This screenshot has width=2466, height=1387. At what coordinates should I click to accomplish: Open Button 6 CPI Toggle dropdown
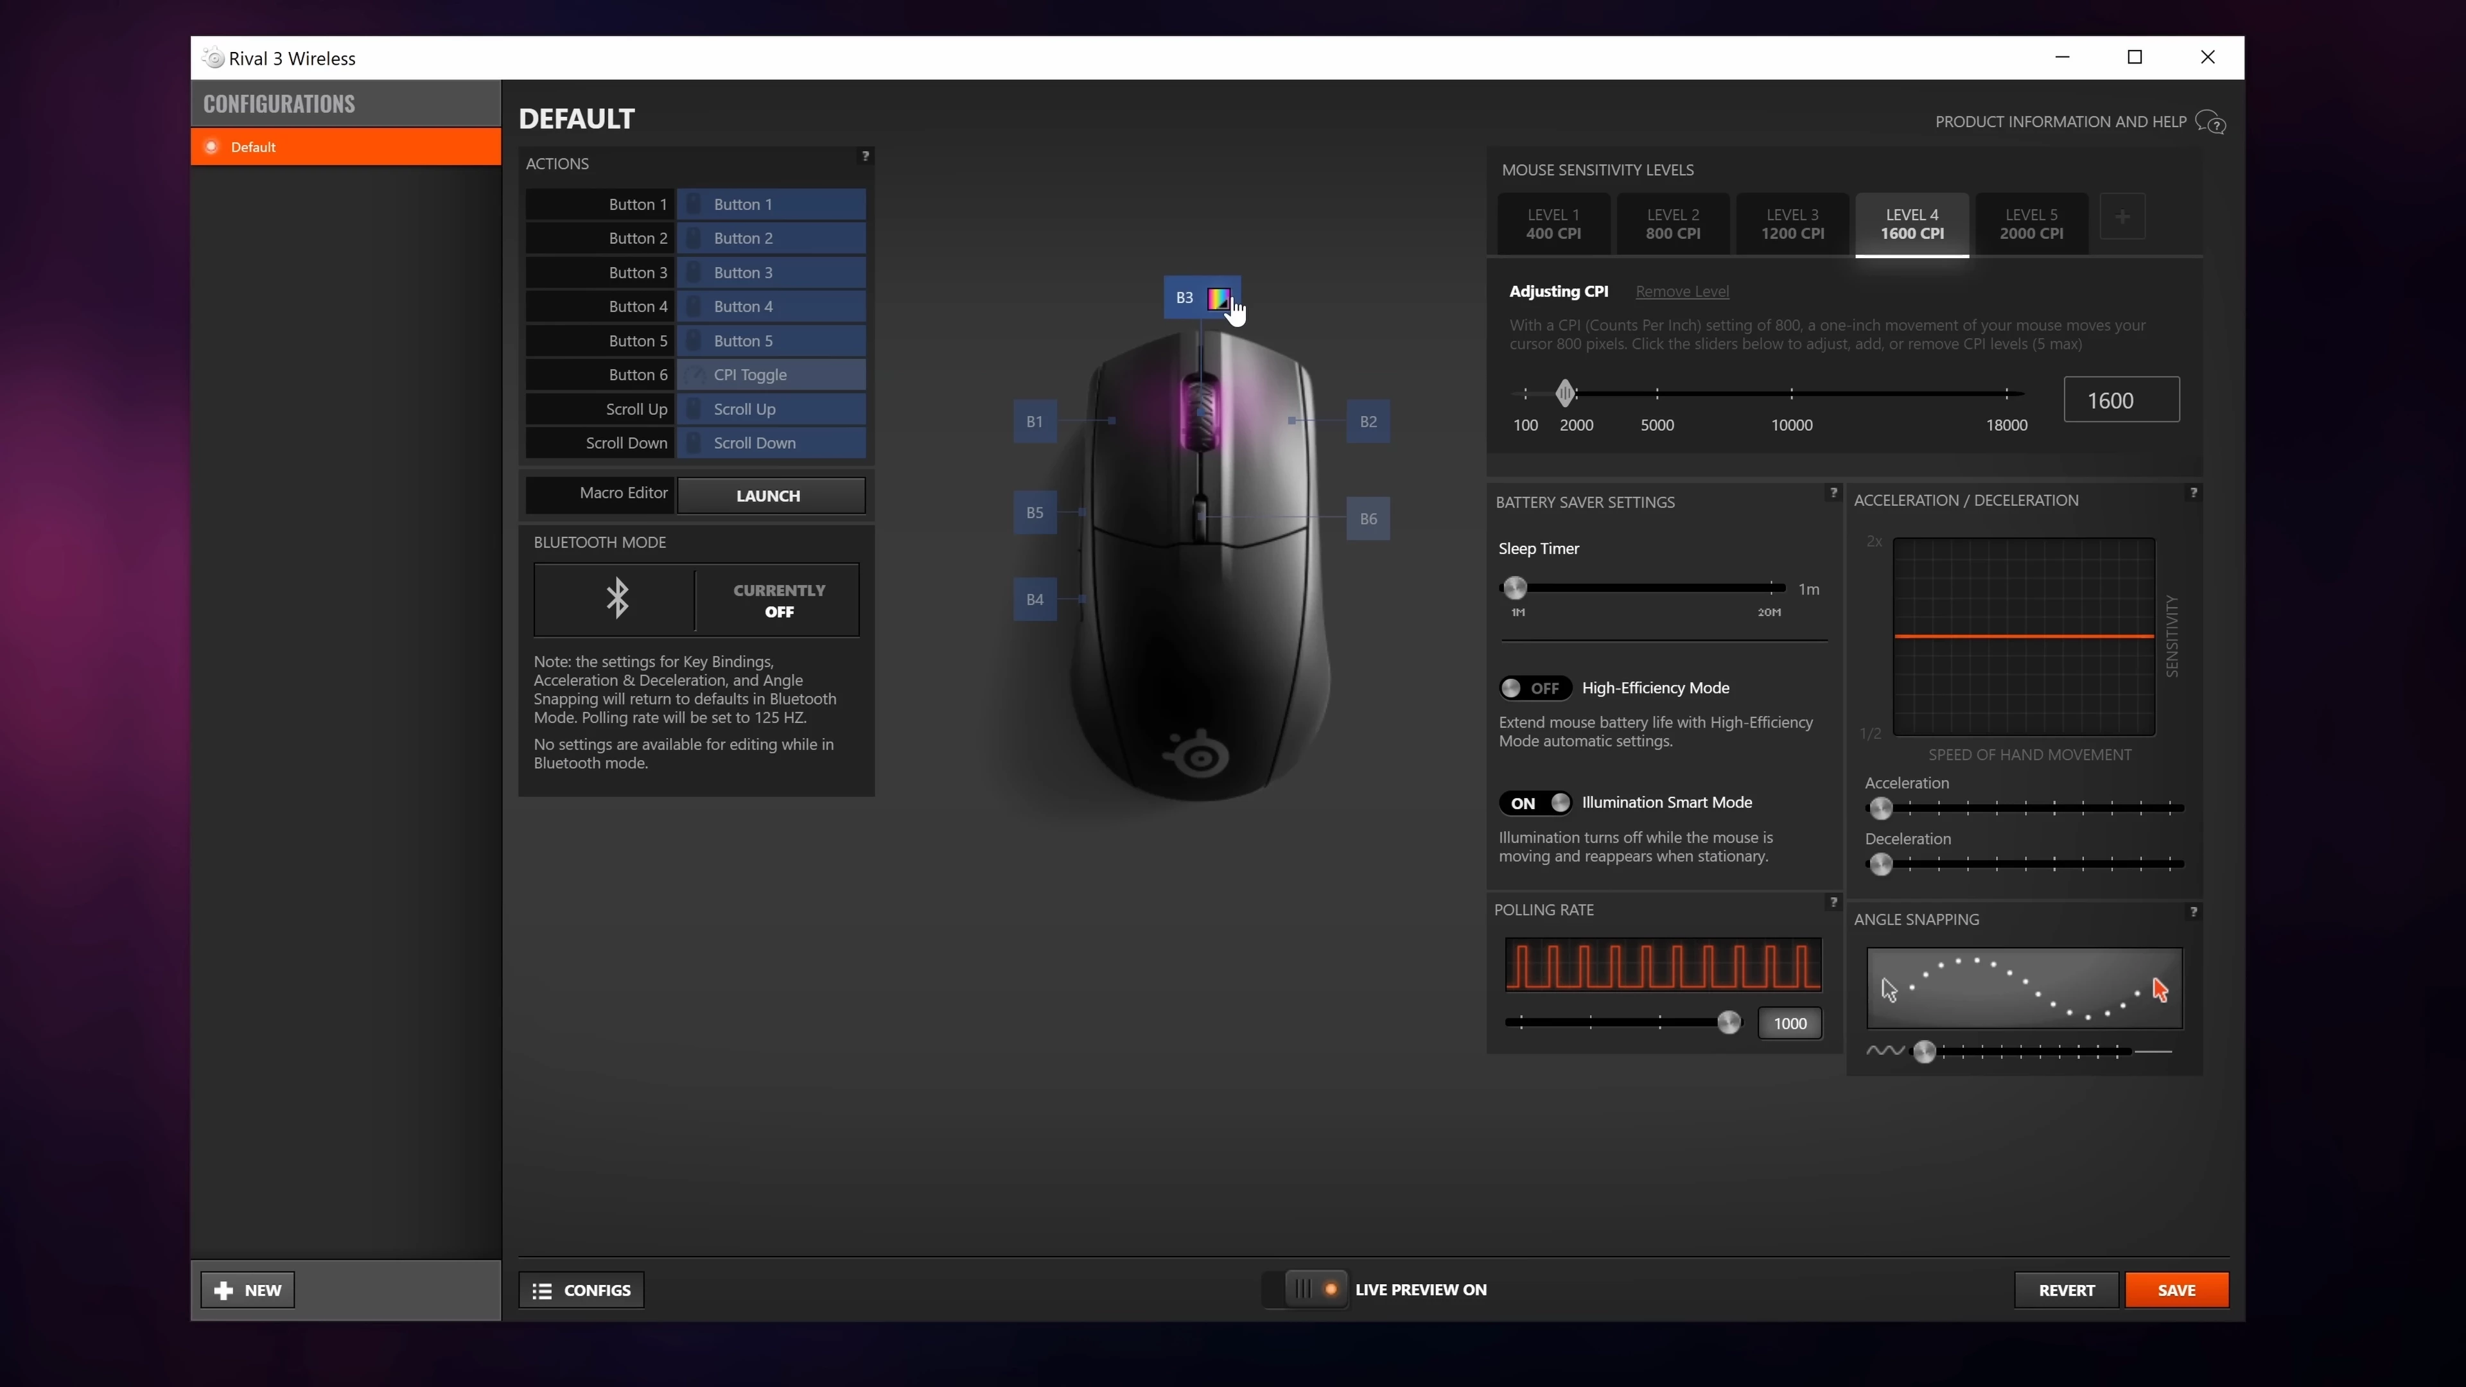[771, 374]
